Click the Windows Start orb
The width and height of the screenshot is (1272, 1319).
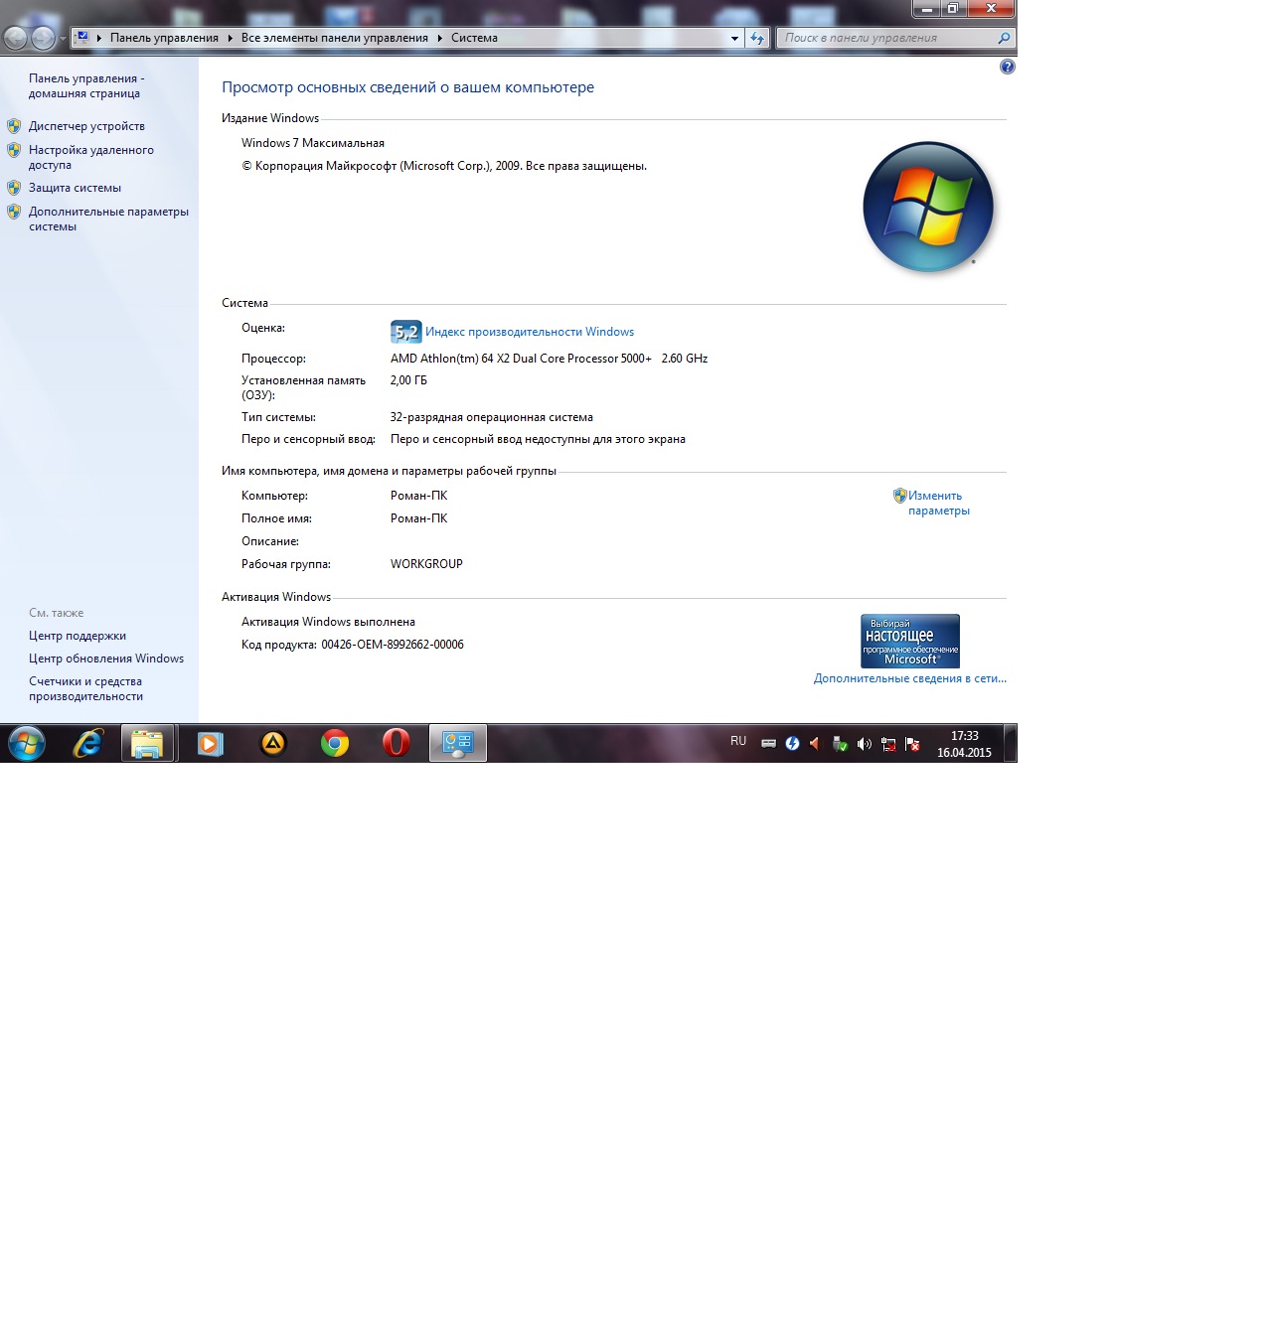27,743
